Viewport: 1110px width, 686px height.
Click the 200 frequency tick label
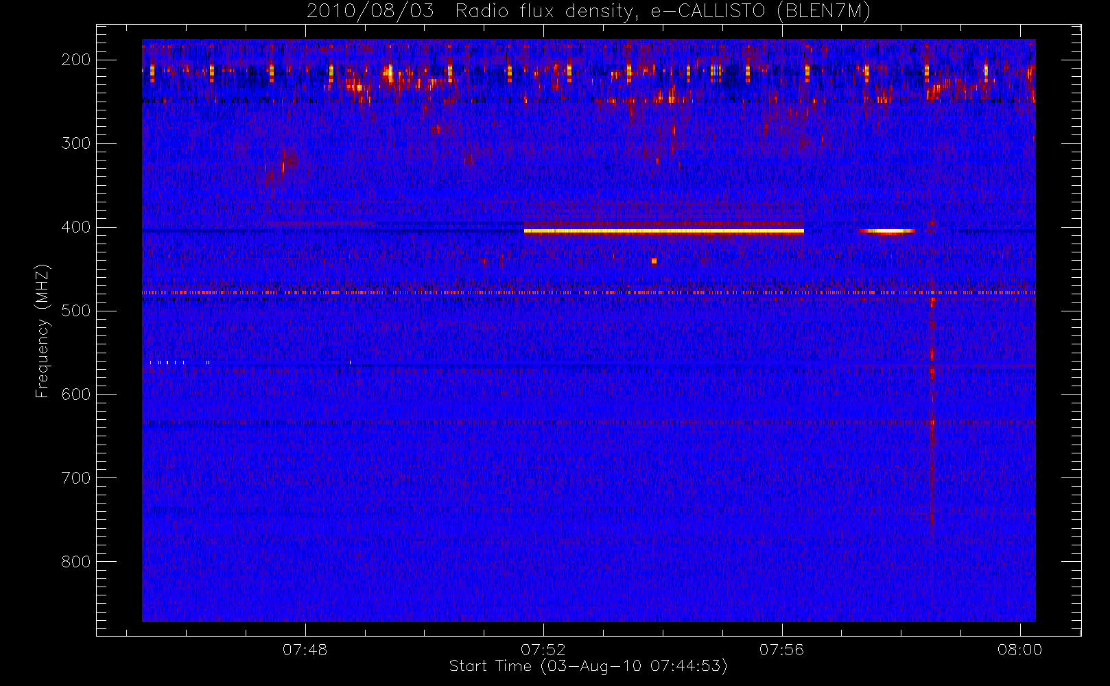click(75, 60)
